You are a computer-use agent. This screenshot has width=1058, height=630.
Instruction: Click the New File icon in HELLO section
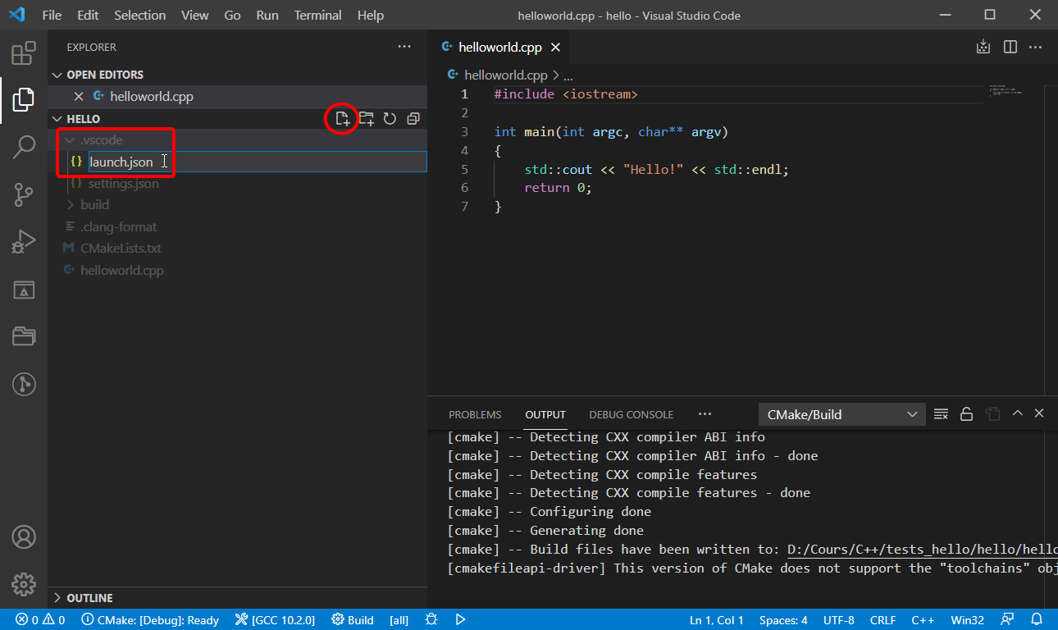point(343,119)
